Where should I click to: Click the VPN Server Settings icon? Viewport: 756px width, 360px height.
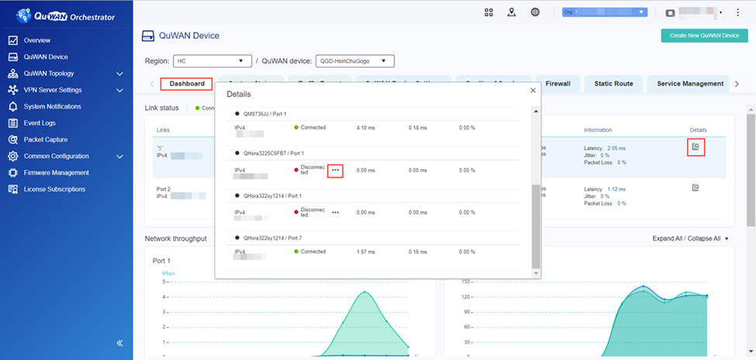click(x=13, y=90)
